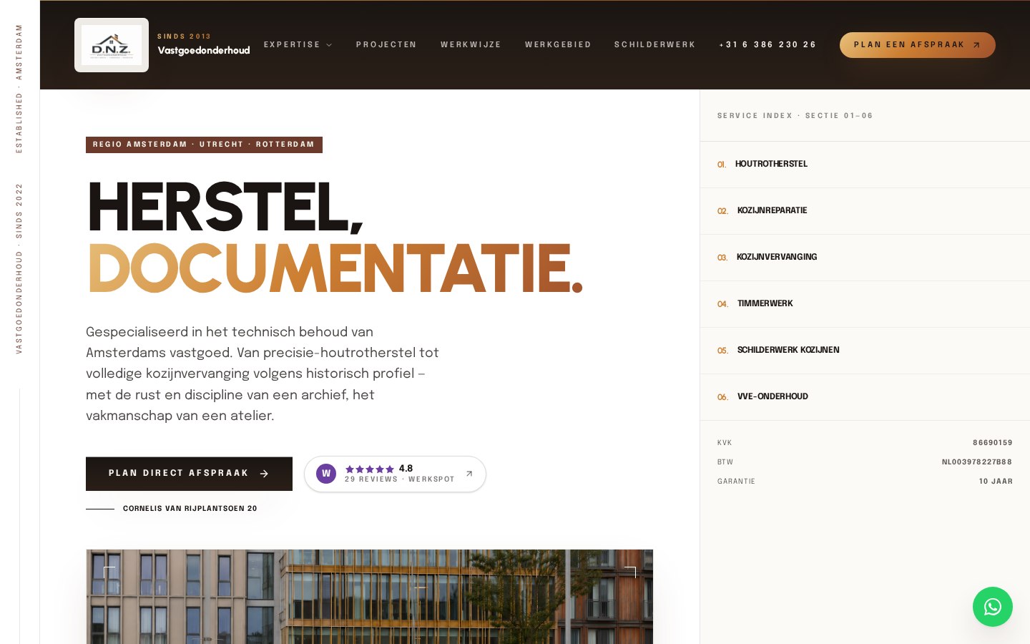Select 05. Schilderwerk kozijnen service

[x=865, y=351]
